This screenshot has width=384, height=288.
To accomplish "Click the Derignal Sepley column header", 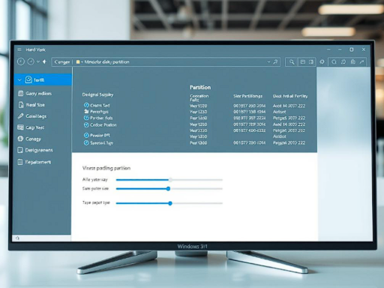I will [97, 94].
